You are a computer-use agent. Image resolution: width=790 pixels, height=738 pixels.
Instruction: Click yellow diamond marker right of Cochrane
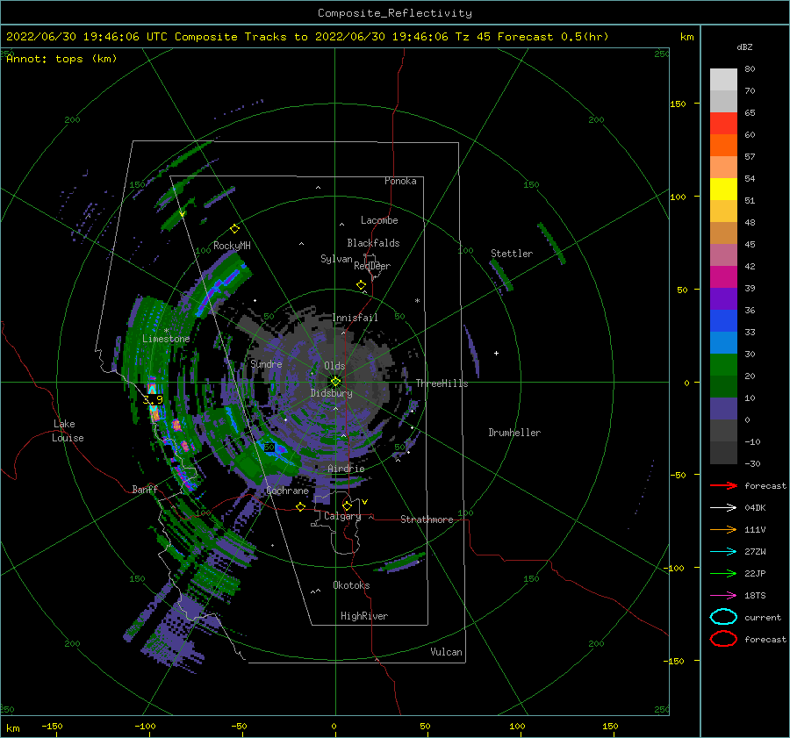pos(301,506)
